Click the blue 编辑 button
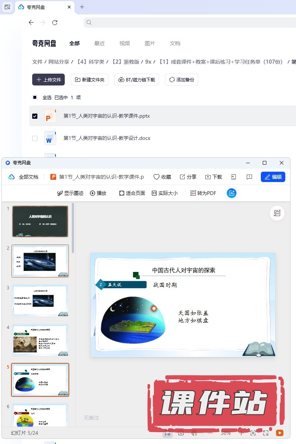 (273, 177)
